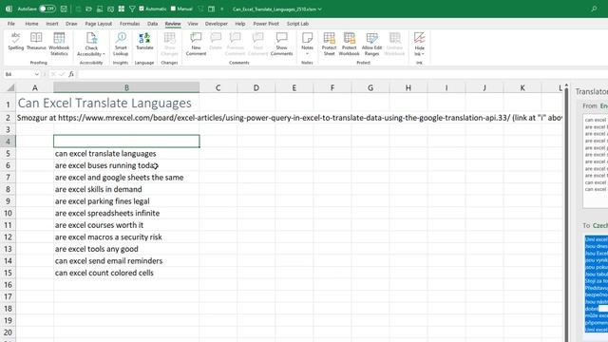The height and width of the screenshot is (342, 608).
Task: Switch to the Formulas tab
Action: 129,24
